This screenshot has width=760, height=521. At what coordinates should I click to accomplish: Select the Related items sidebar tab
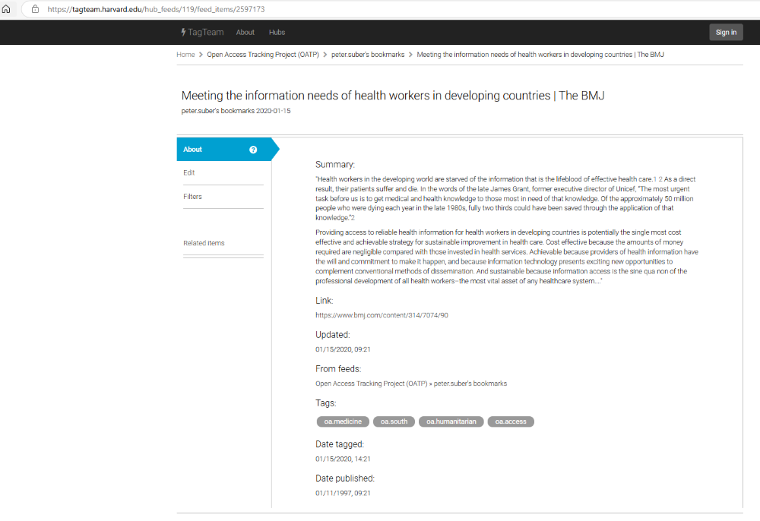point(204,243)
